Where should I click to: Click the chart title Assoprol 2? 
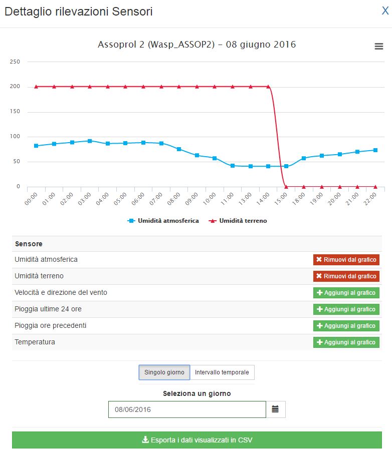pyautogui.click(x=197, y=45)
